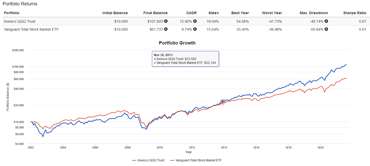Image resolution: width=370 pixels, height=166 pixels.
Task: Click the Portfolio Returns section heading
Action: [x=20, y=4]
